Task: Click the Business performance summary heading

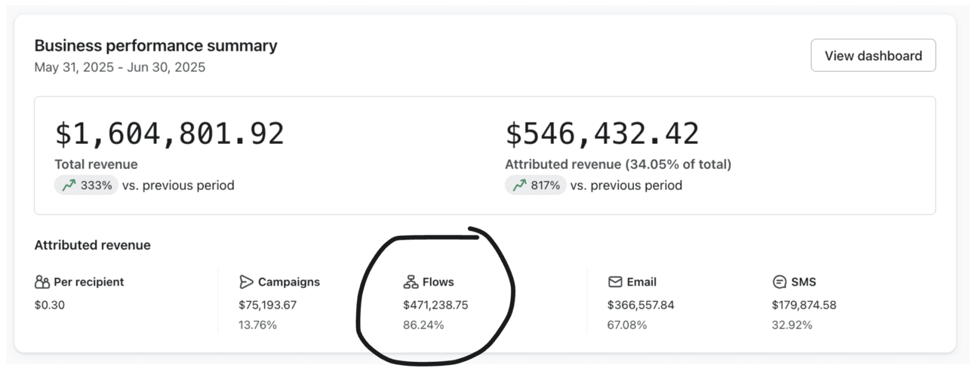Action: [x=156, y=45]
